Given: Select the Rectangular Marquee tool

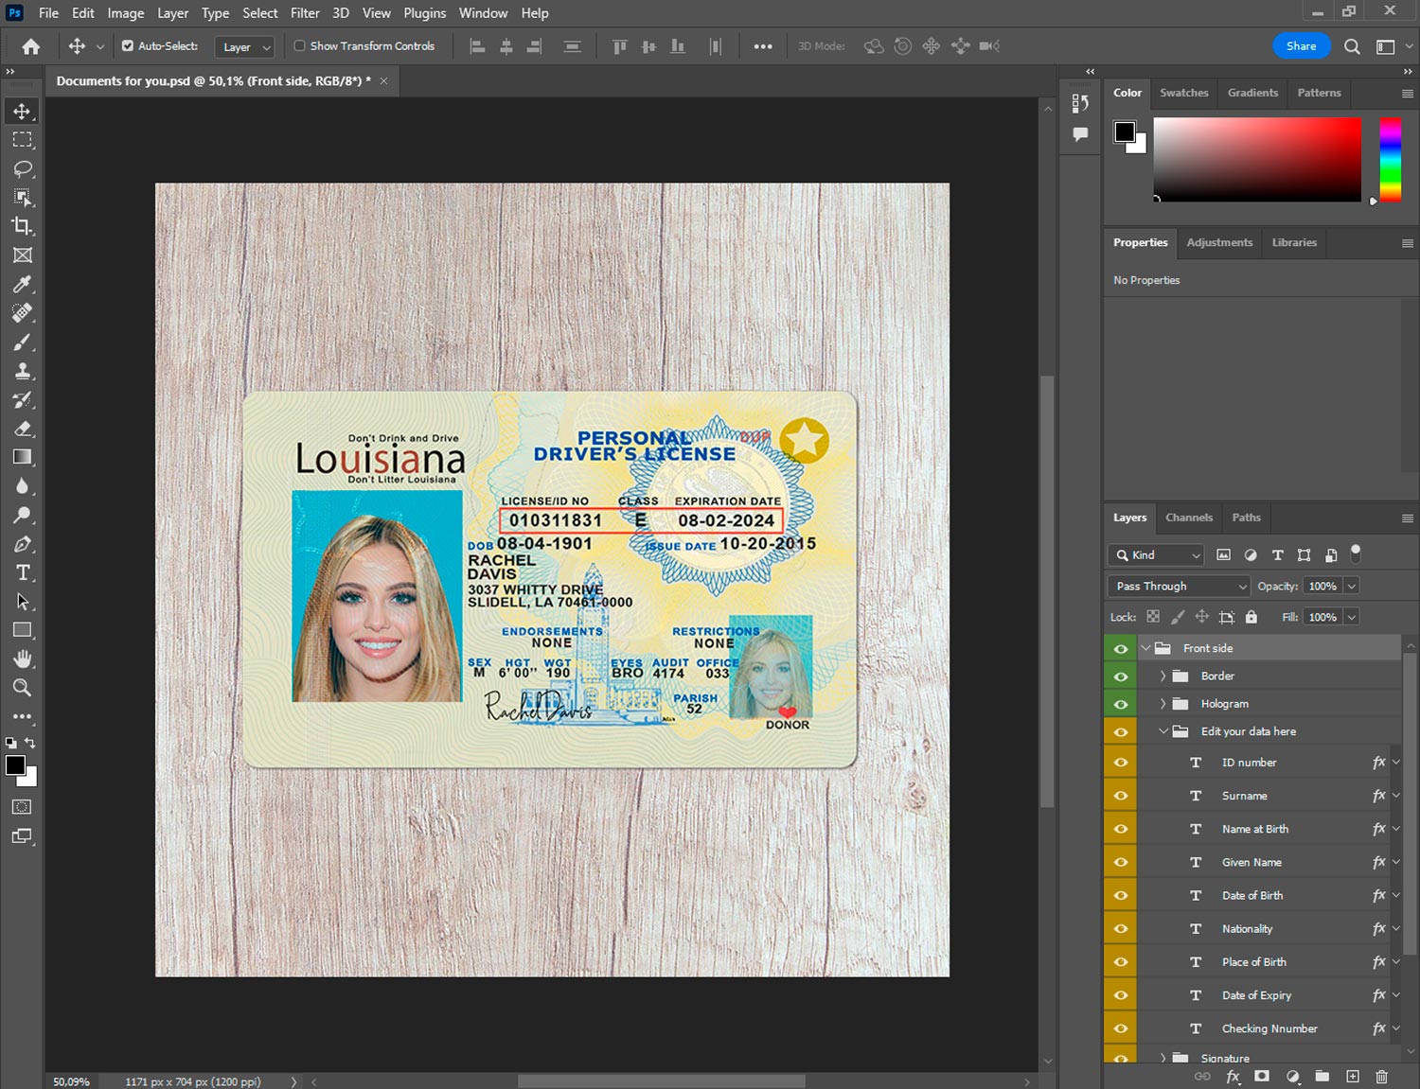Looking at the screenshot, I should point(23,140).
